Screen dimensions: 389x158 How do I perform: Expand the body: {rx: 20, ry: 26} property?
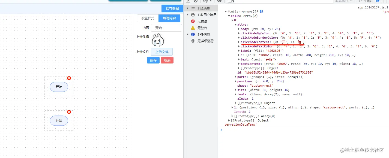pyautogui.click(x=239, y=29)
